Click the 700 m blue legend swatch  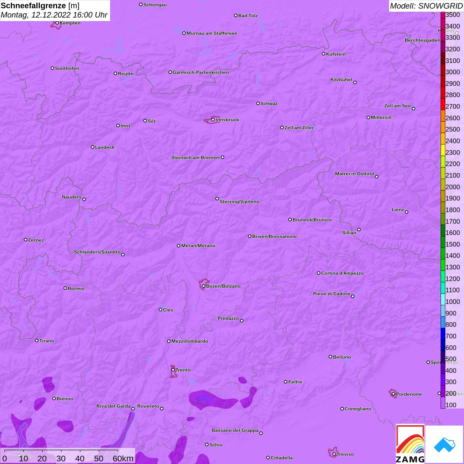(443, 334)
